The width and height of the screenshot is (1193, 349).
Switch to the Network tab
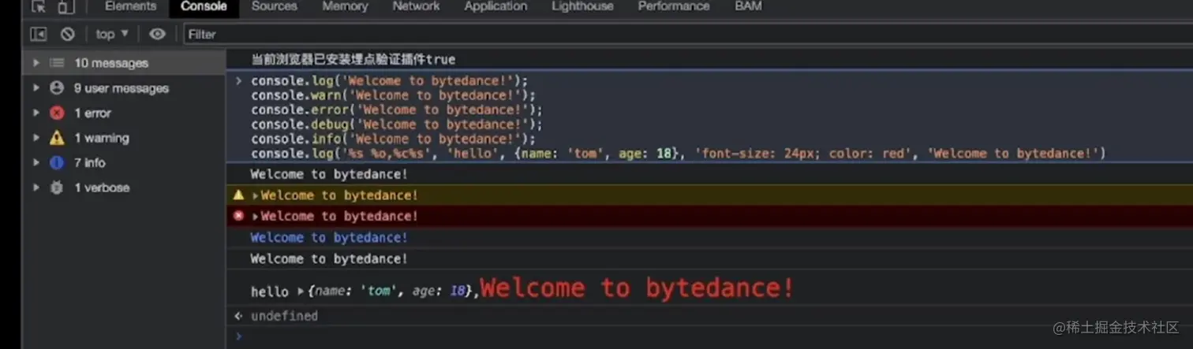(x=416, y=6)
